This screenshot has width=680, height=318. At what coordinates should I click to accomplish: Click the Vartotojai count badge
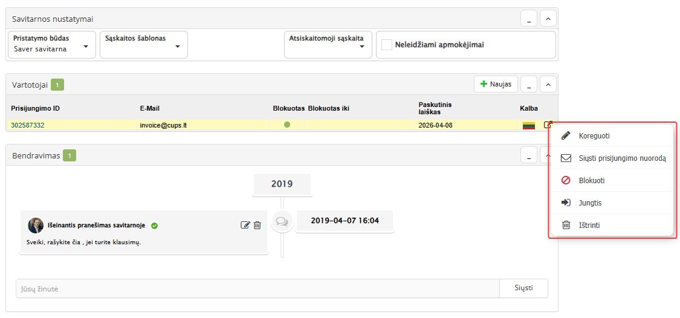57,85
